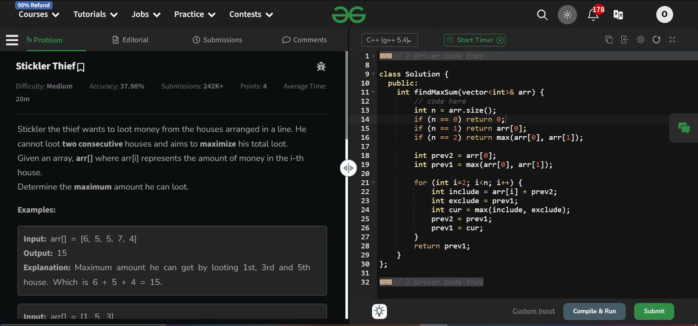Click 'Output: 15' in first example

[45, 253]
